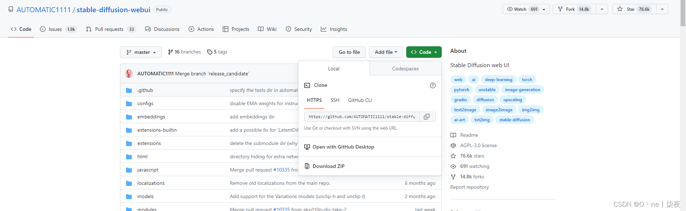The height and width of the screenshot is (211, 686).
Task: Open the pytorch topic tag
Action: click(x=462, y=90)
